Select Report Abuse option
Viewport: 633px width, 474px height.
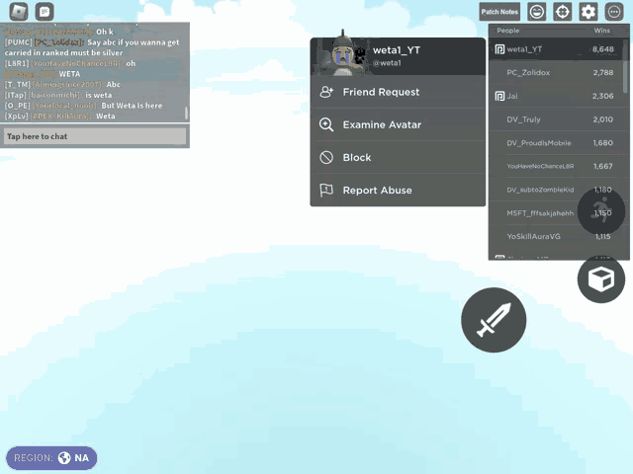[x=398, y=190]
